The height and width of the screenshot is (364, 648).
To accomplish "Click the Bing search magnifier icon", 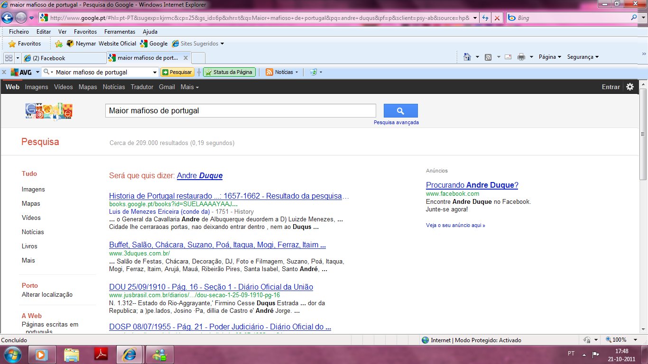I will point(634,18).
